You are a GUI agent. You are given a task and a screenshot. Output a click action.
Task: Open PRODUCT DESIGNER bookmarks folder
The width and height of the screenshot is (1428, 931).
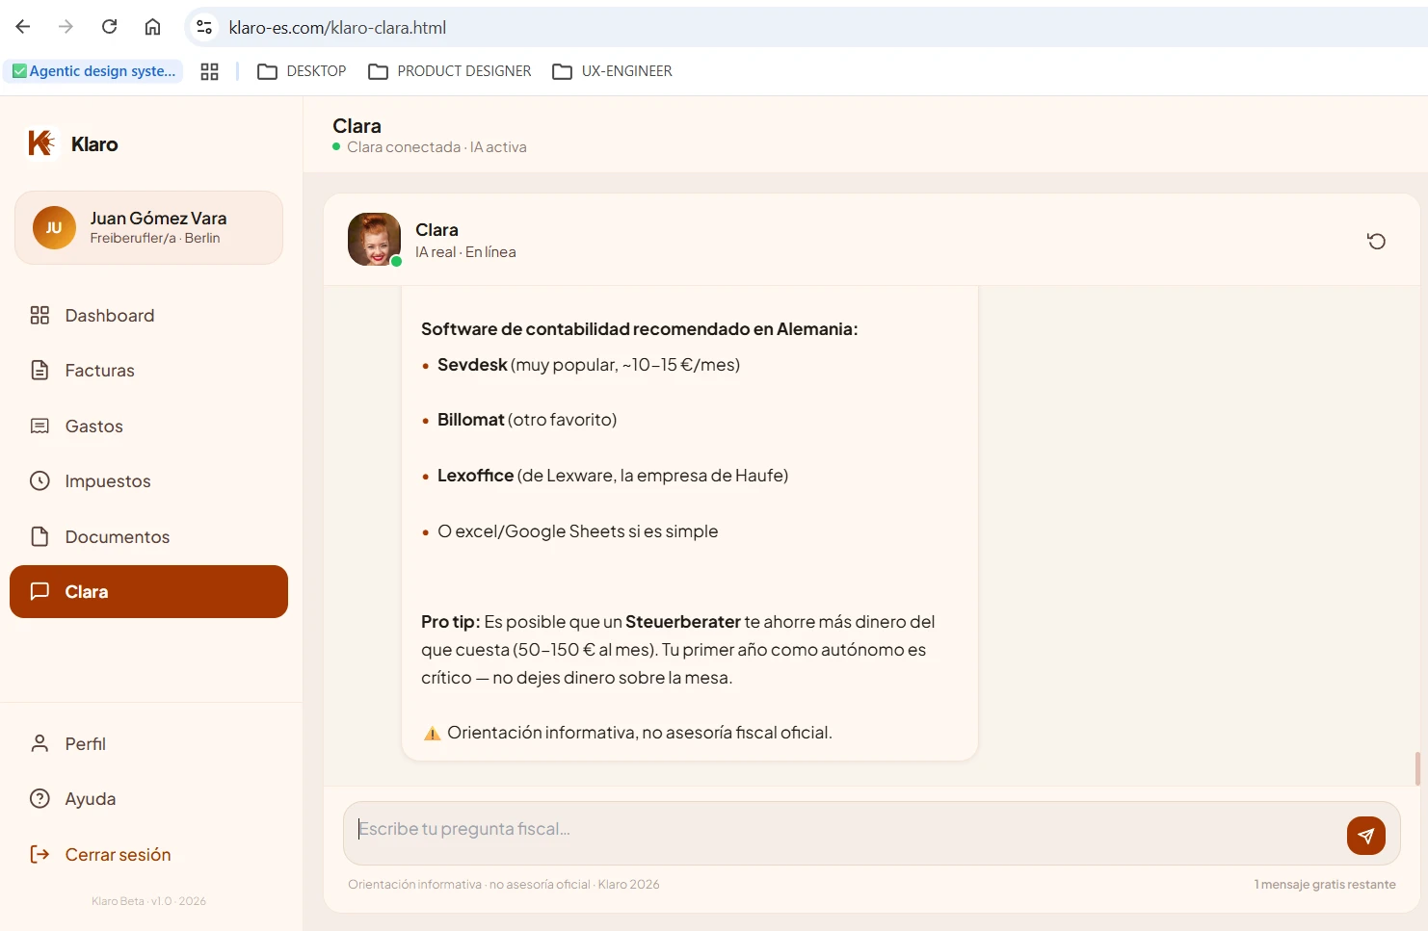click(450, 71)
